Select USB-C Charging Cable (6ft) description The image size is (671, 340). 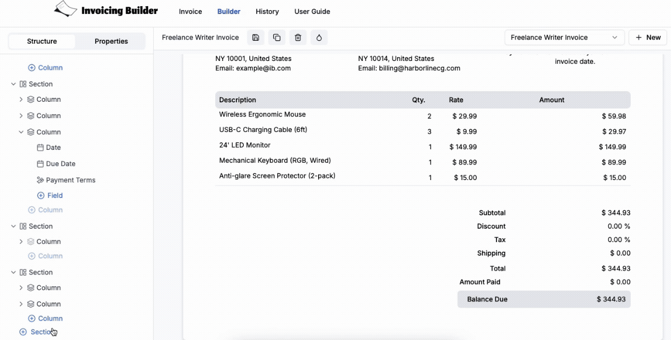263,130
